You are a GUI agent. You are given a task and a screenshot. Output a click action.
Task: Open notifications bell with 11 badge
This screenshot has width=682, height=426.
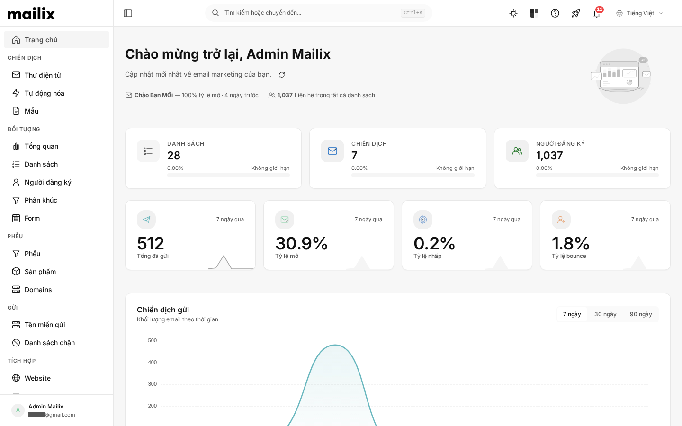597,13
